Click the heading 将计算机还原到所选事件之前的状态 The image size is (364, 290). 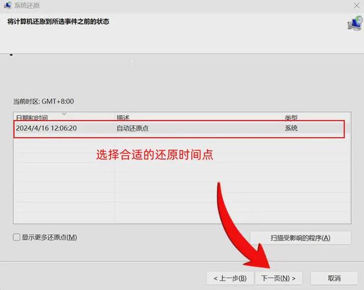58,21
